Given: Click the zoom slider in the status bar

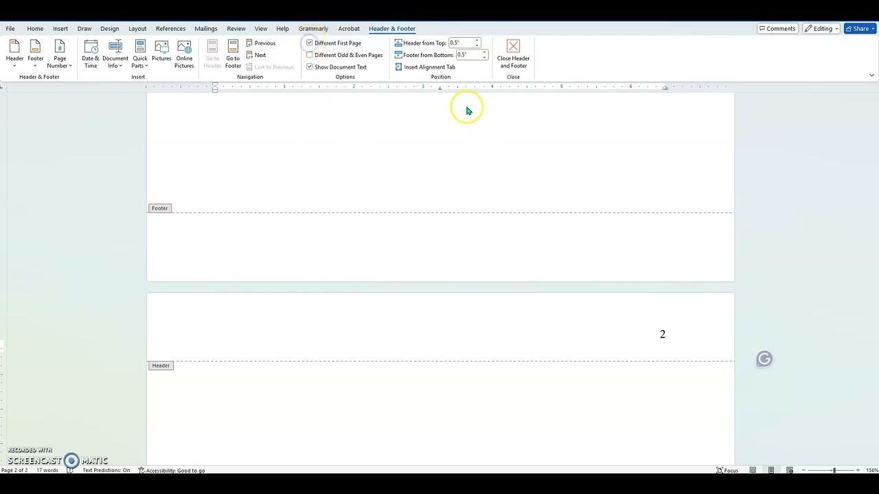Looking at the screenshot, I should [x=830, y=470].
